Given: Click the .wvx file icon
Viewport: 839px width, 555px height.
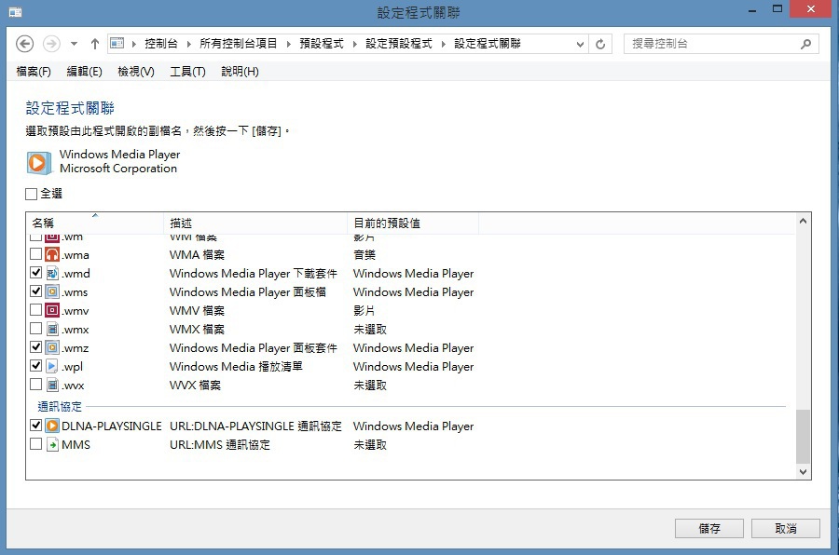Looking at the screenshot, I should 52,385.
